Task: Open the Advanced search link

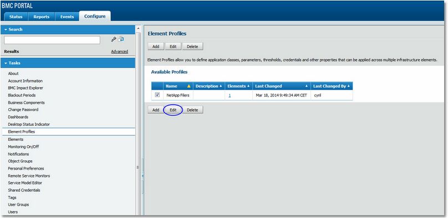Action: [119, 52]
